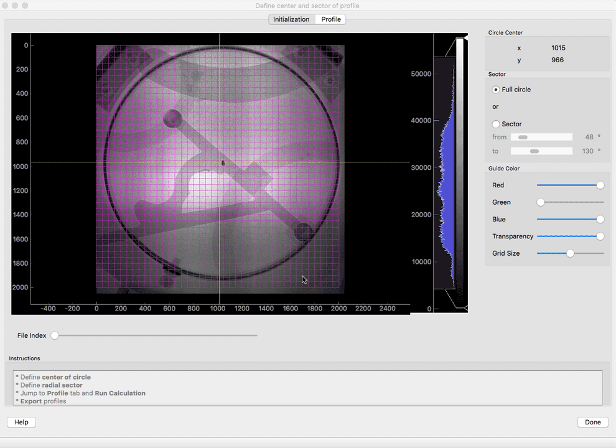This screenshot has height=448, width=616.
Task: Click the Circle Center y value field
Action: tap(557, 60)
